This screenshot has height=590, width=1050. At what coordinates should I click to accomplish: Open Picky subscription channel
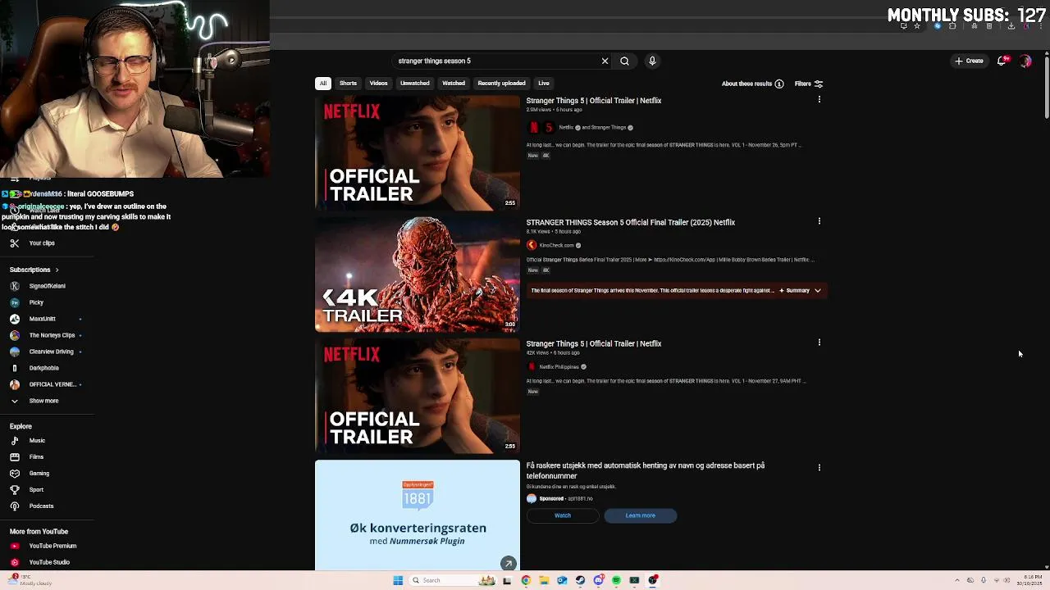pyautogui.click(x=36, y=302)
